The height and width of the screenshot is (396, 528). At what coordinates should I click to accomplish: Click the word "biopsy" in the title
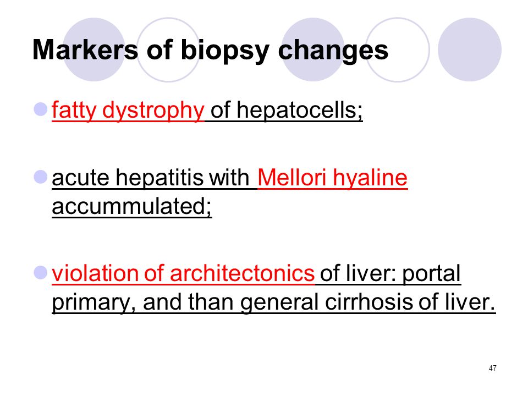tap(225, 51)
